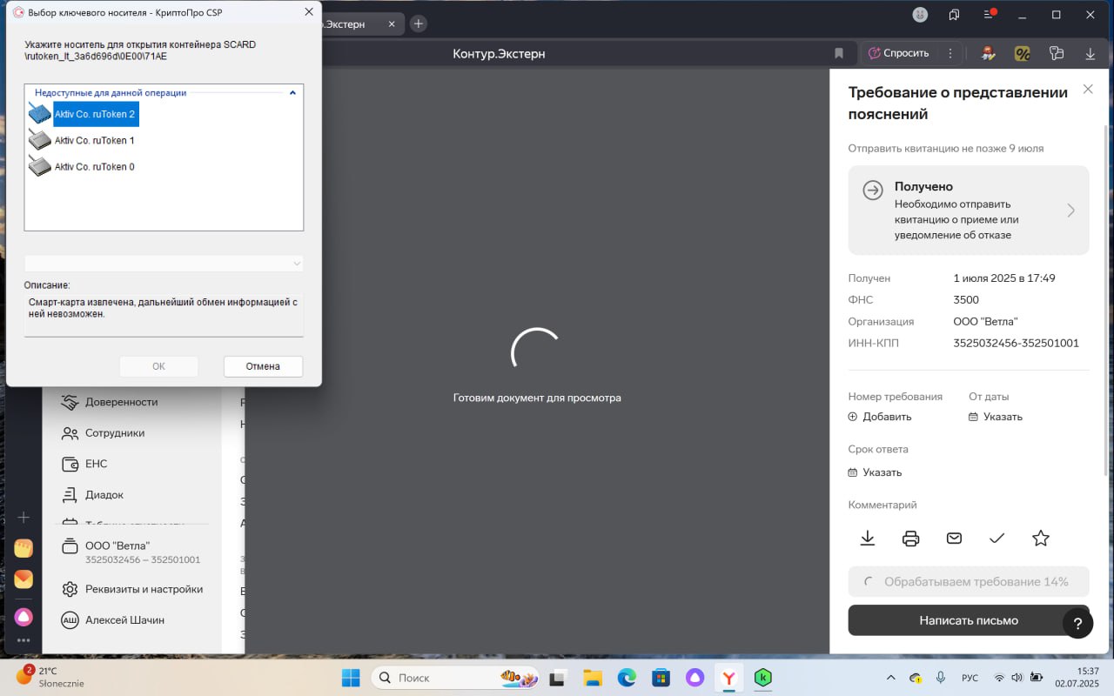Show hidden tray icons chevron
Viewport: 1114px width, 696px height.
[889, 677]
